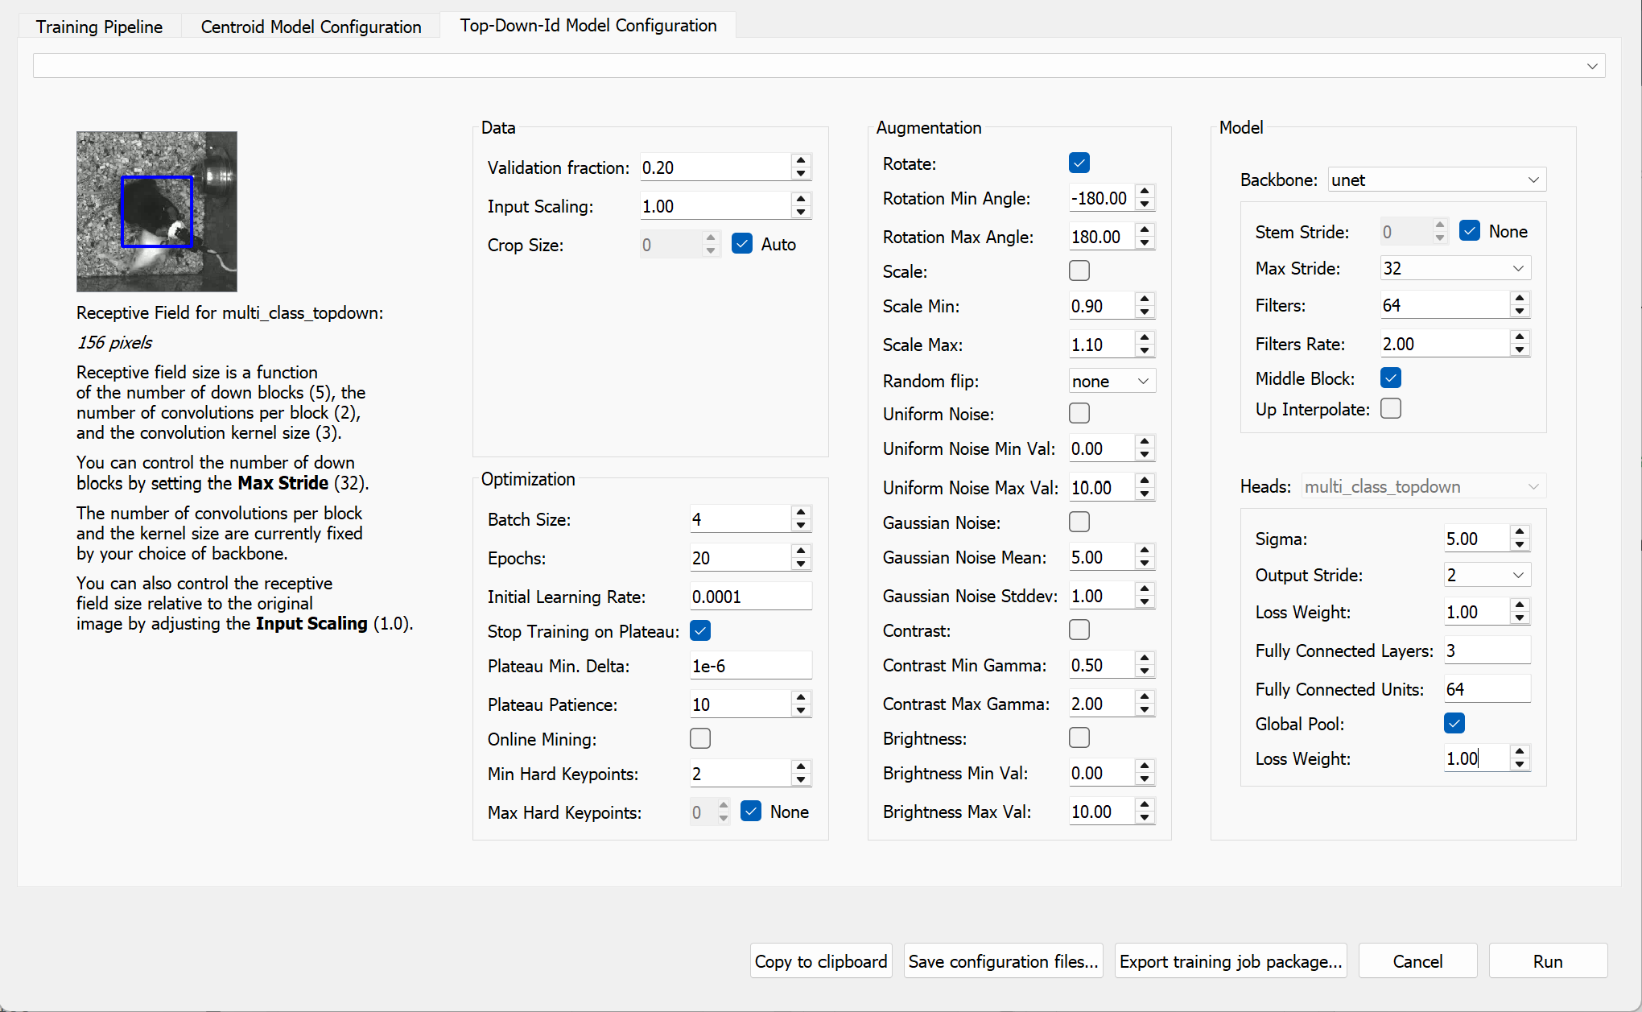
Task: Click up arrow on Rotation Max Angle
Action: [1145, 230]
